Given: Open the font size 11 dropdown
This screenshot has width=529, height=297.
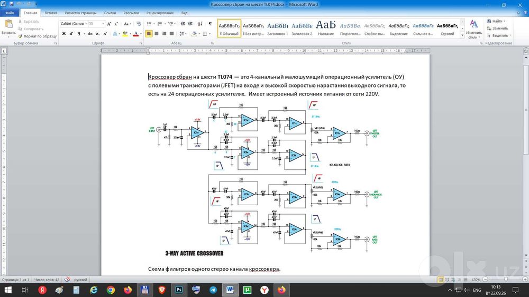Looking at the screenshot, I should point(103,24).
